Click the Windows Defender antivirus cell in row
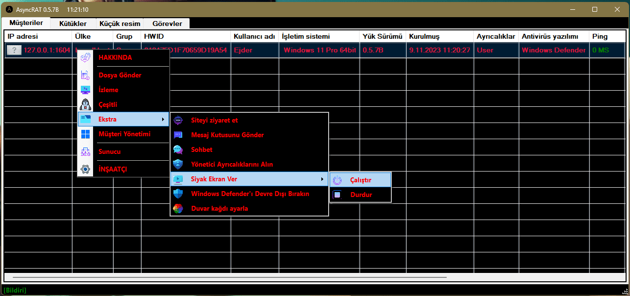This screenshot has width=630, height=296. (554, 50)
